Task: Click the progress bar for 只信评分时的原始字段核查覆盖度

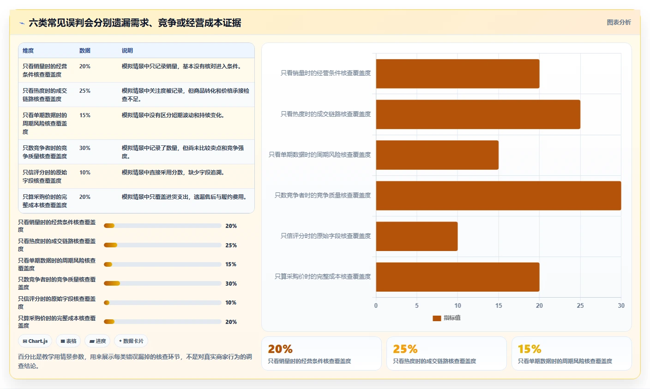Action: coord(162,303)
